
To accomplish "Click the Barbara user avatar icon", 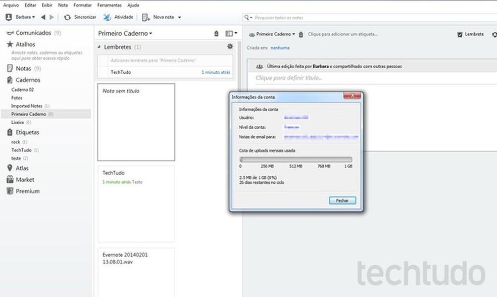I will click(x=9, y=17).
